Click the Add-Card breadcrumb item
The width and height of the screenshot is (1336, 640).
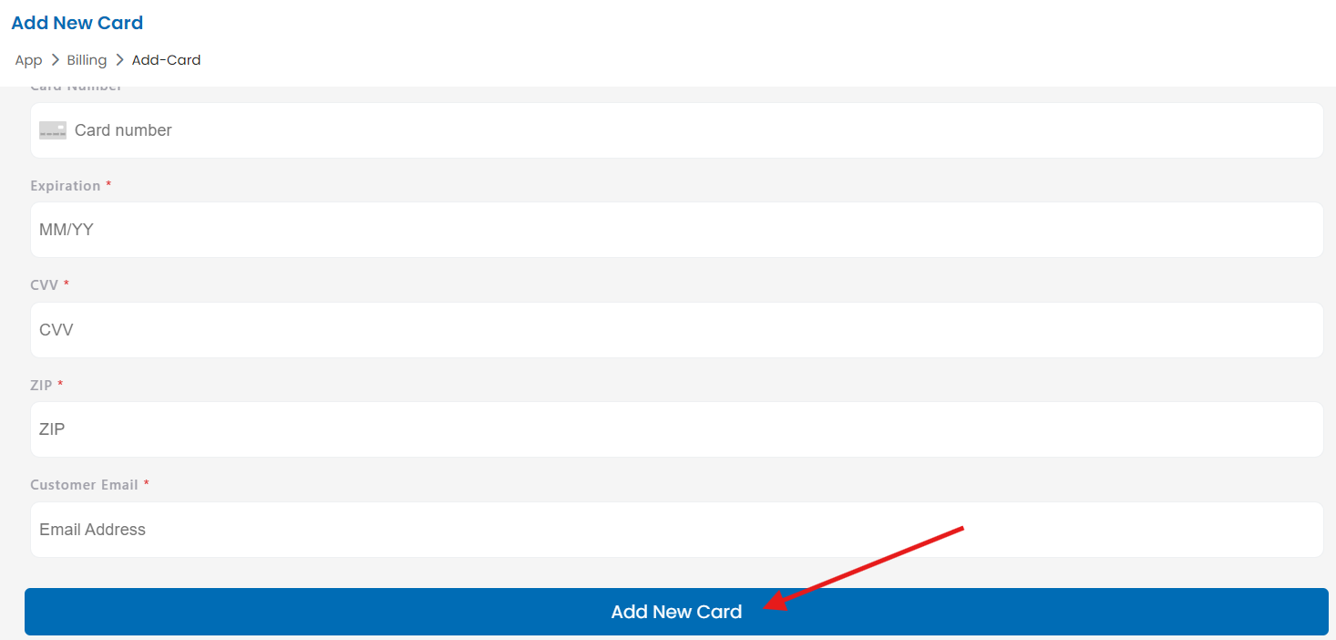point(166,60)
